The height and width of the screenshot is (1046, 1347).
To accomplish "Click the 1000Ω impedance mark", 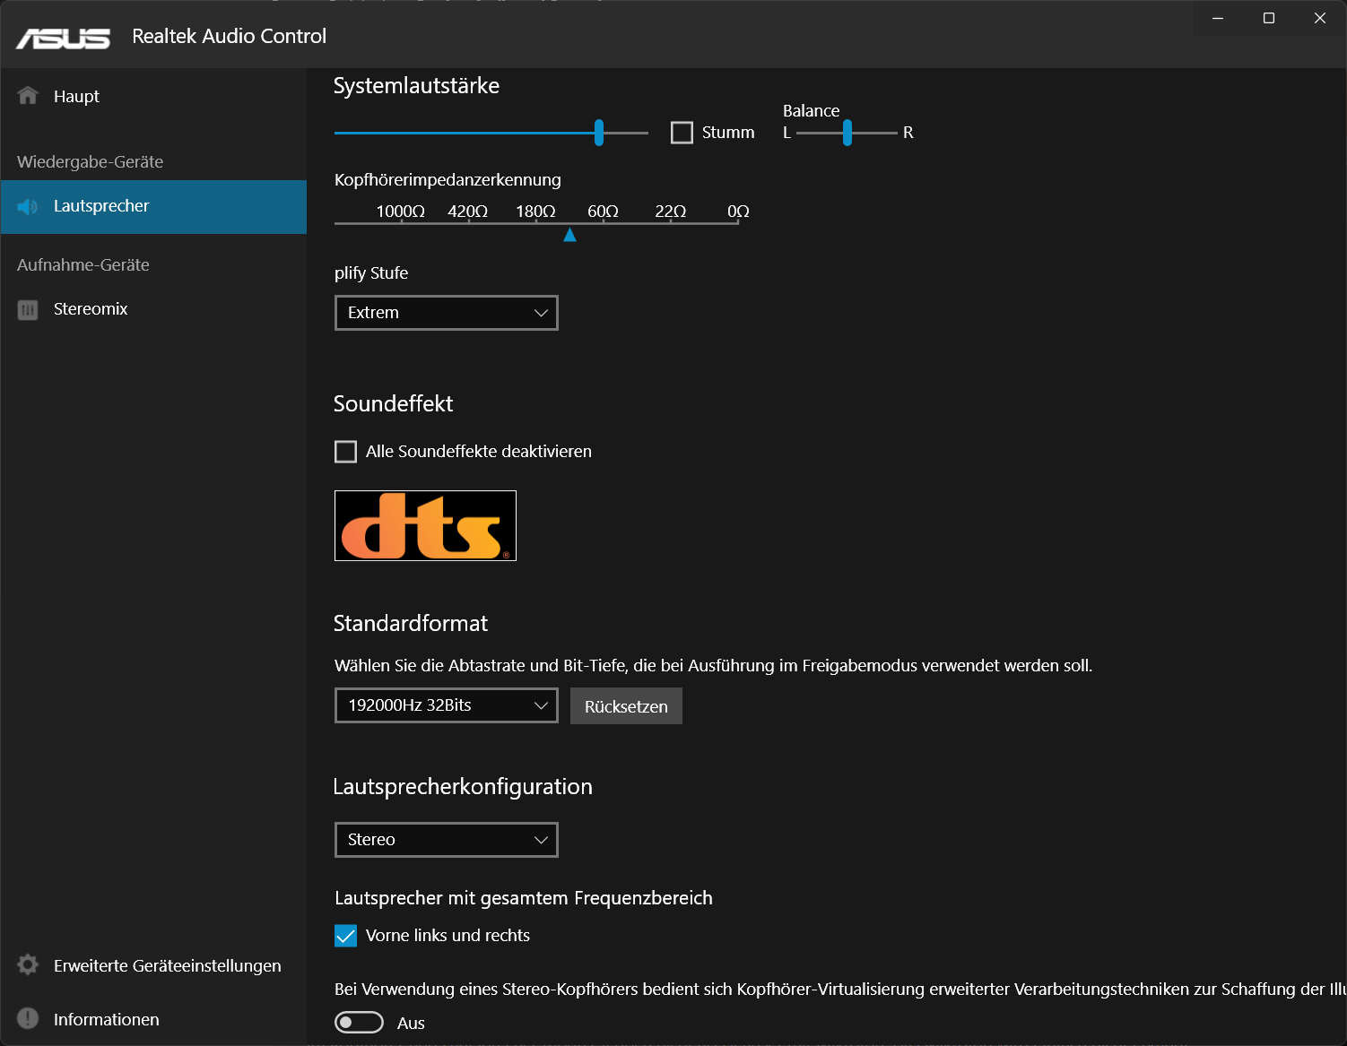I will [x=401, y=212].
